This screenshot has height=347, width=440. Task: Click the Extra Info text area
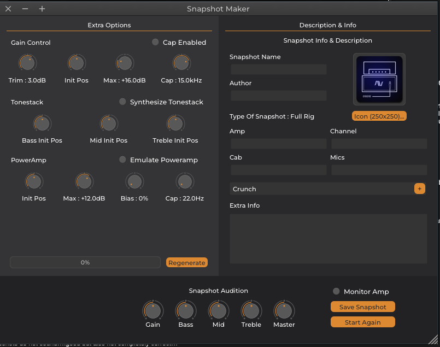pyautogui.click(x=328, y=239)
